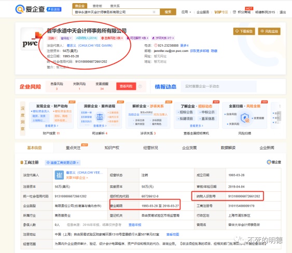292x253 pixels.
Task: Expand the 司法解析 4条 tag
Action: click(x=137, y=38)
